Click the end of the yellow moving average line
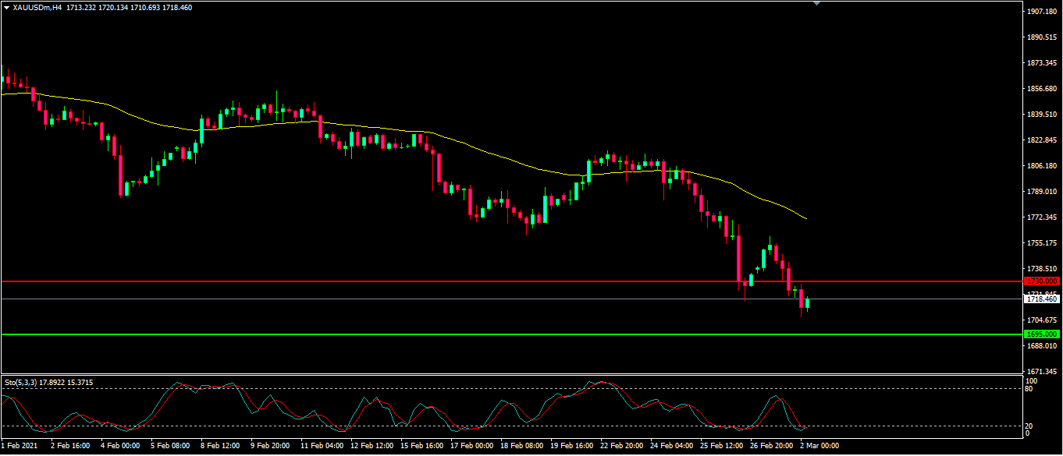This screenshot has width=1063, height=456. coord(805,218)
